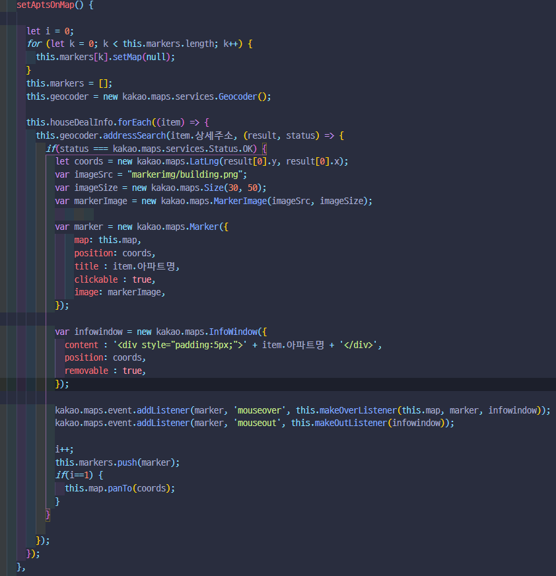556x576 pixels.
Task: Click 'item.상세주소' argument
Action: (x=202, y=135)
